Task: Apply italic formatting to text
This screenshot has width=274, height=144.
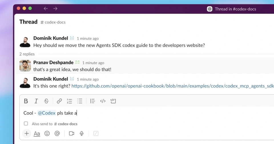Action: pyautogui.click(x=36, y=101)
